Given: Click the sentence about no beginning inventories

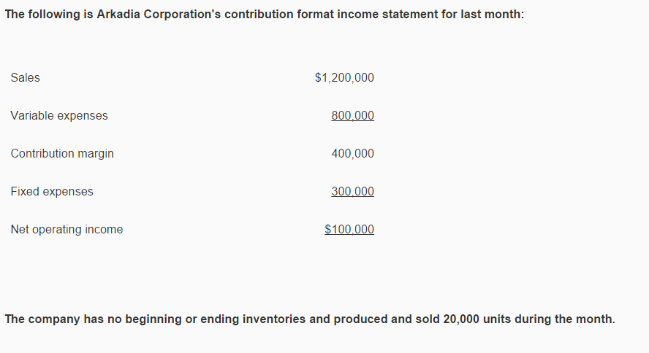Looking at the screenshot, I should (310, 319).
